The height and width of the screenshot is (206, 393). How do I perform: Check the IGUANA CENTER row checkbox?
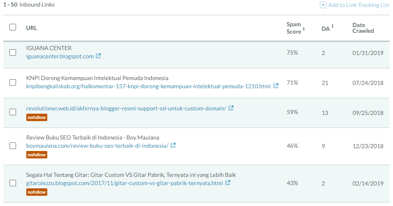pyautogui.click(x=13, y=53)
